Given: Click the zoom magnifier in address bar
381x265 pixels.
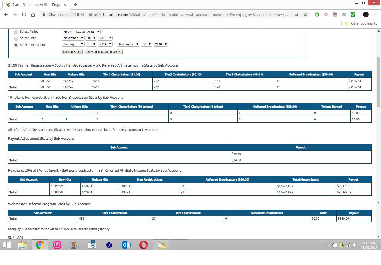Looking at the screenshot, I should point(296,15).
